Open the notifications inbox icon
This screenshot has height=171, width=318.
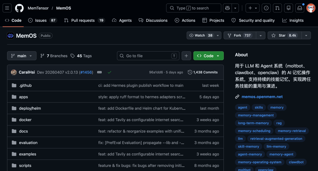tap(299, 8)
